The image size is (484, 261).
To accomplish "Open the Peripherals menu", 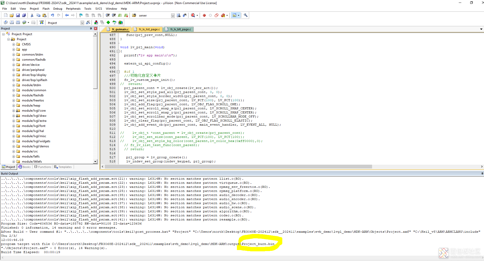I will pos(73,9).
